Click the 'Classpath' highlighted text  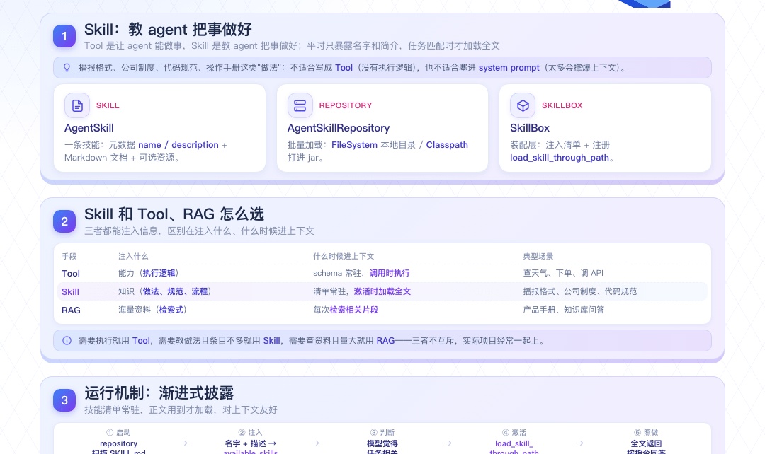point(447,145)
